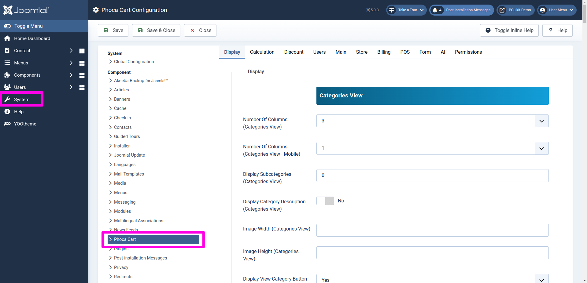
Task: Toggle Display Category Description switch
Action: (325, 201)
